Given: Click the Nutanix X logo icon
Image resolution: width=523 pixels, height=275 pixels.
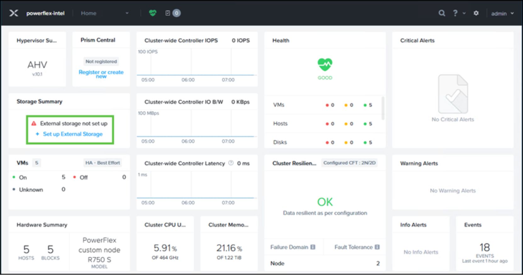Looking at the screenshot, I should tap(14, 13).
